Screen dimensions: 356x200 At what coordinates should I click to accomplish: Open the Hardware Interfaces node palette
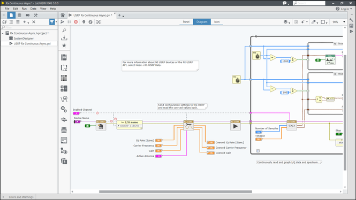(x=64, y=151)
